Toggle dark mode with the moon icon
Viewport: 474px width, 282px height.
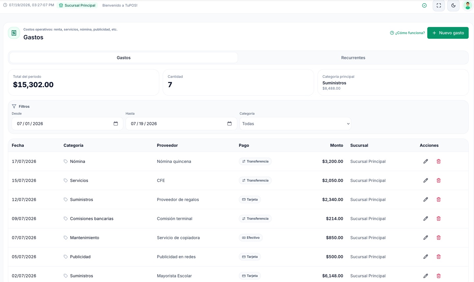453,5
